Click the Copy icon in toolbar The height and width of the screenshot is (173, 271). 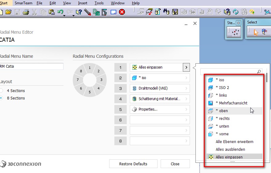point(43,12)
